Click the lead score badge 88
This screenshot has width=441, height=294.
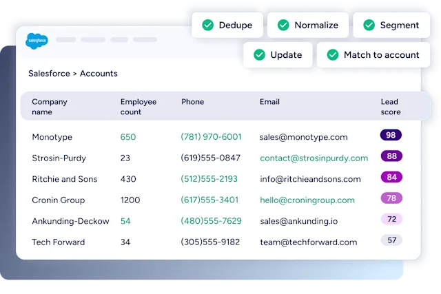click(392, 156)
